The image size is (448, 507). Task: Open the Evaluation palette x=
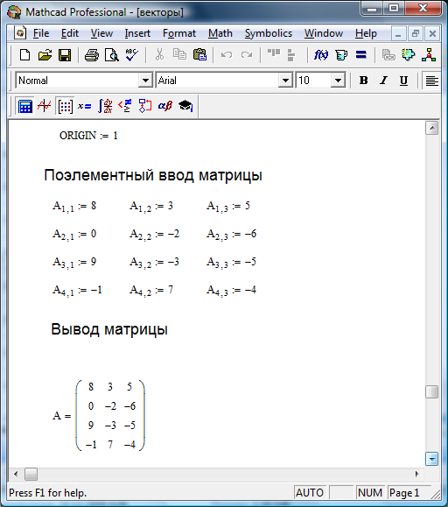coord(85,106)
